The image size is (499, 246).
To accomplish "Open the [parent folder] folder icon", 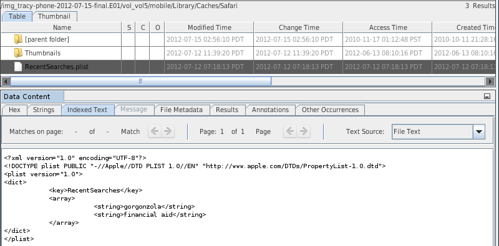I will (18, 39).
